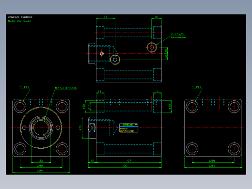The height and width of the screenshot is (189, 252).
Task: Click the 31 dimension value
Action: pyautogui.click(x=105, y=17)
